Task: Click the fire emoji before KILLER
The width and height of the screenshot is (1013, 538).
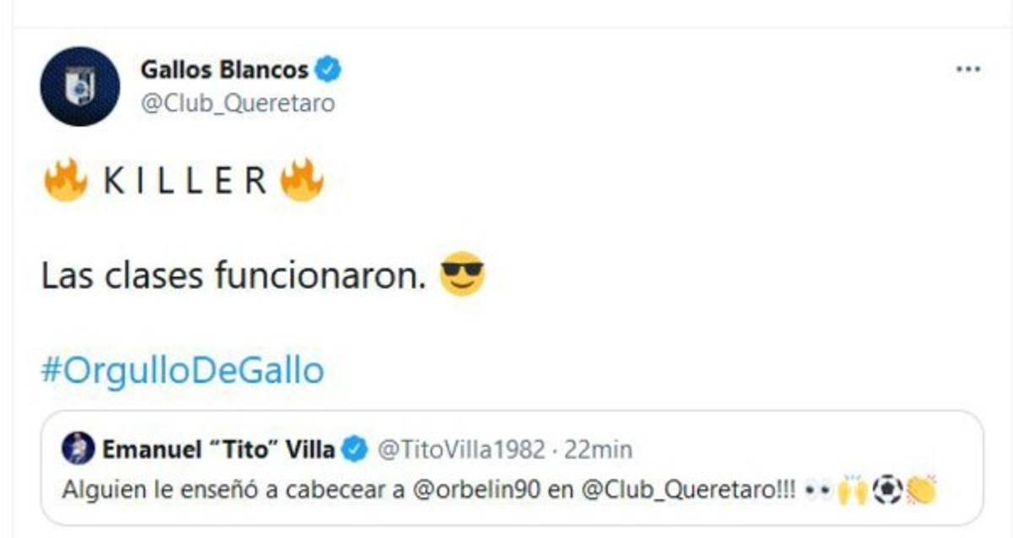Action: (66, 180)
